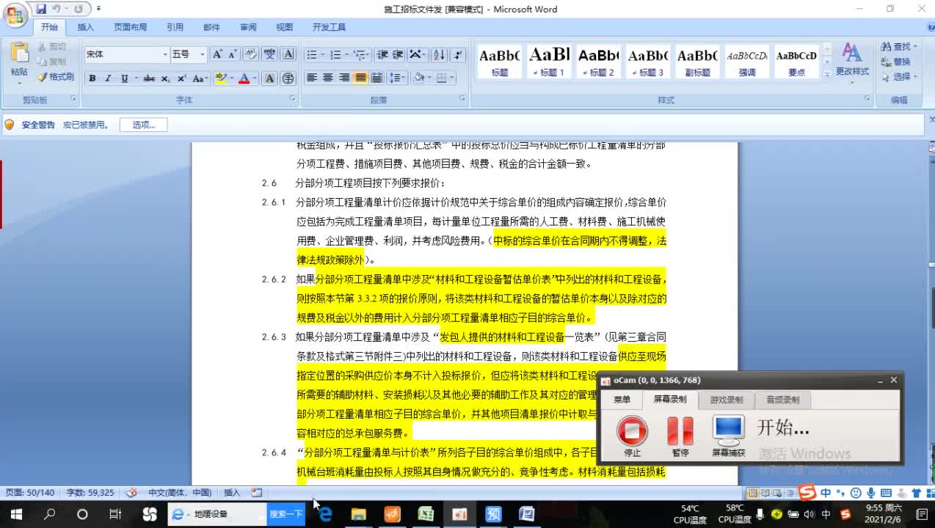
Task: Open Excel from the Windows taskbar
Action: 426,514
